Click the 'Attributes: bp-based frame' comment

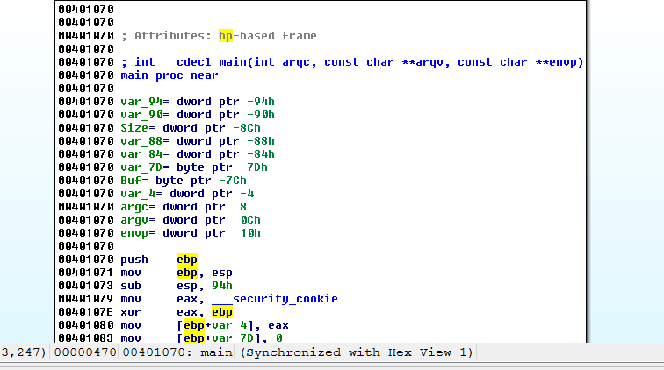click(220, 36)
